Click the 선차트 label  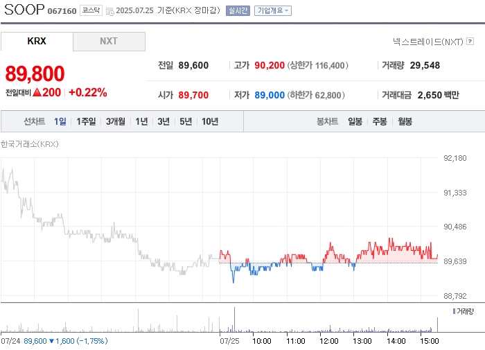(35, 121)
